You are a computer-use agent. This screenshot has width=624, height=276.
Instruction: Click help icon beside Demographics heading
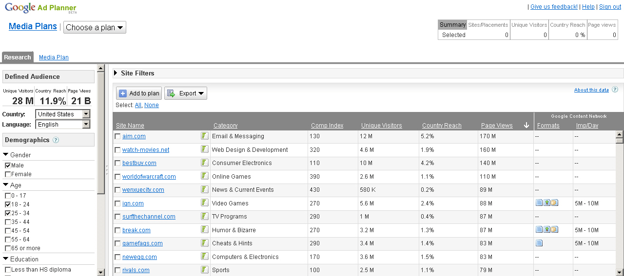coord(56,140)
